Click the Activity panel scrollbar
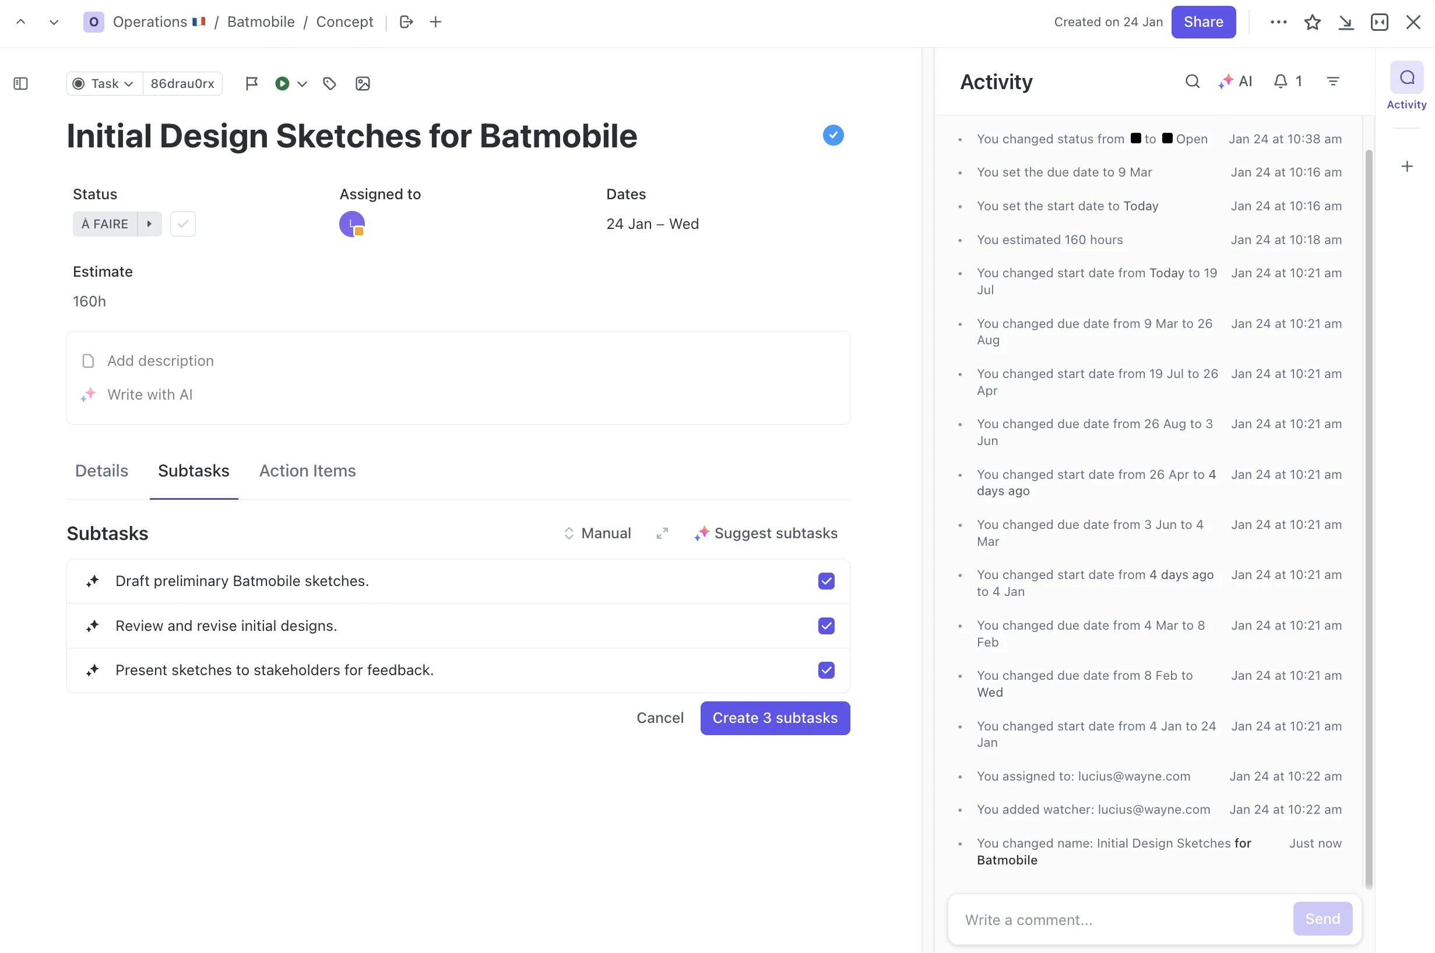The width and height of the screenshot is (1435, 953). coord(1369,518)
